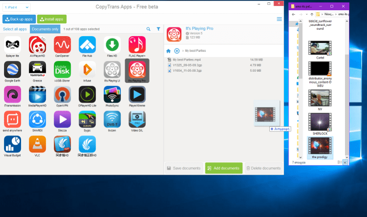Select the OPlayerHD Lite app icon

[x=87, y=94]
